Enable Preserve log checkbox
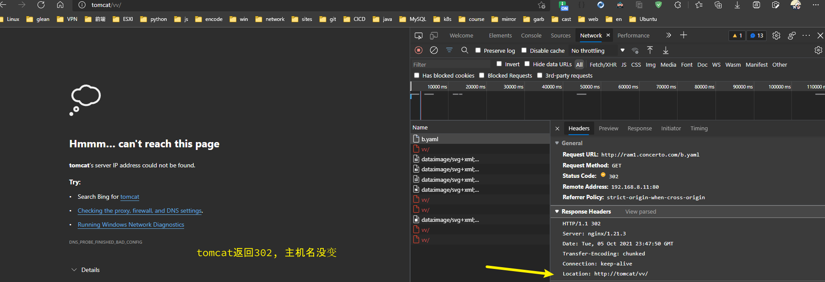 (x=478, y=50)
